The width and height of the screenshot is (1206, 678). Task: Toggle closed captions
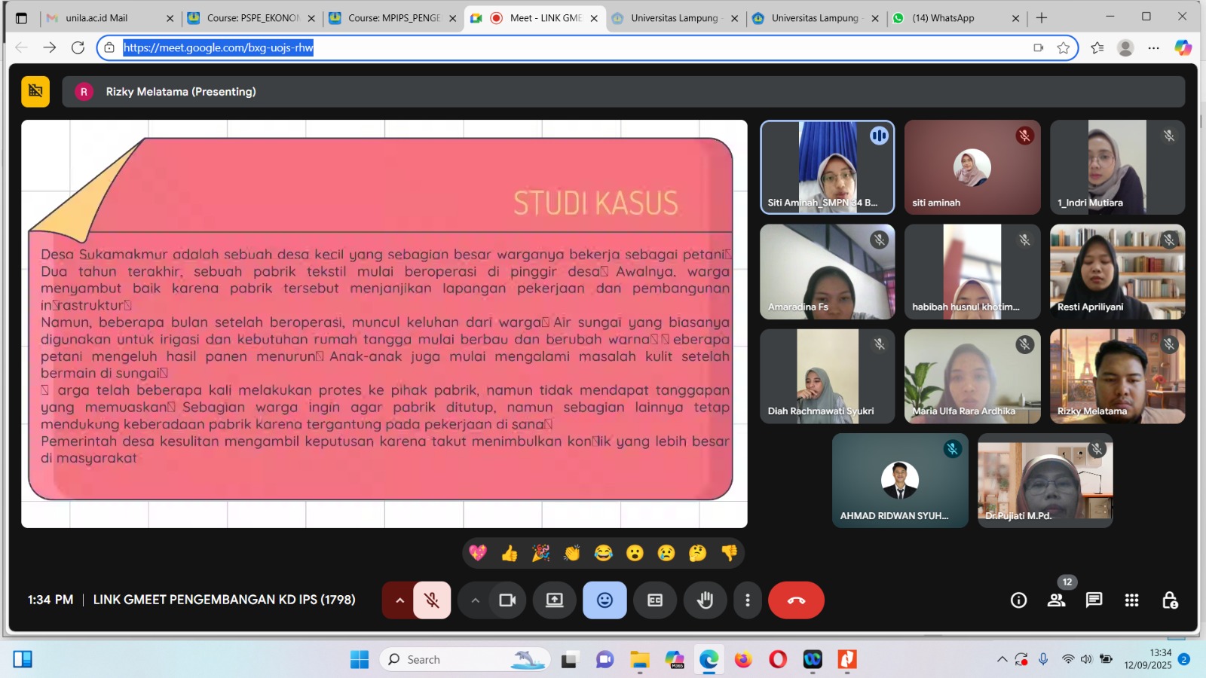point(655,600)
